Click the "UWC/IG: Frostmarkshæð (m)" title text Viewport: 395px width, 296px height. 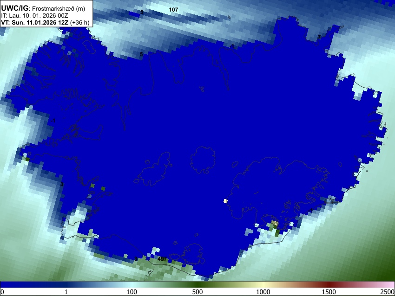point(43,8)
